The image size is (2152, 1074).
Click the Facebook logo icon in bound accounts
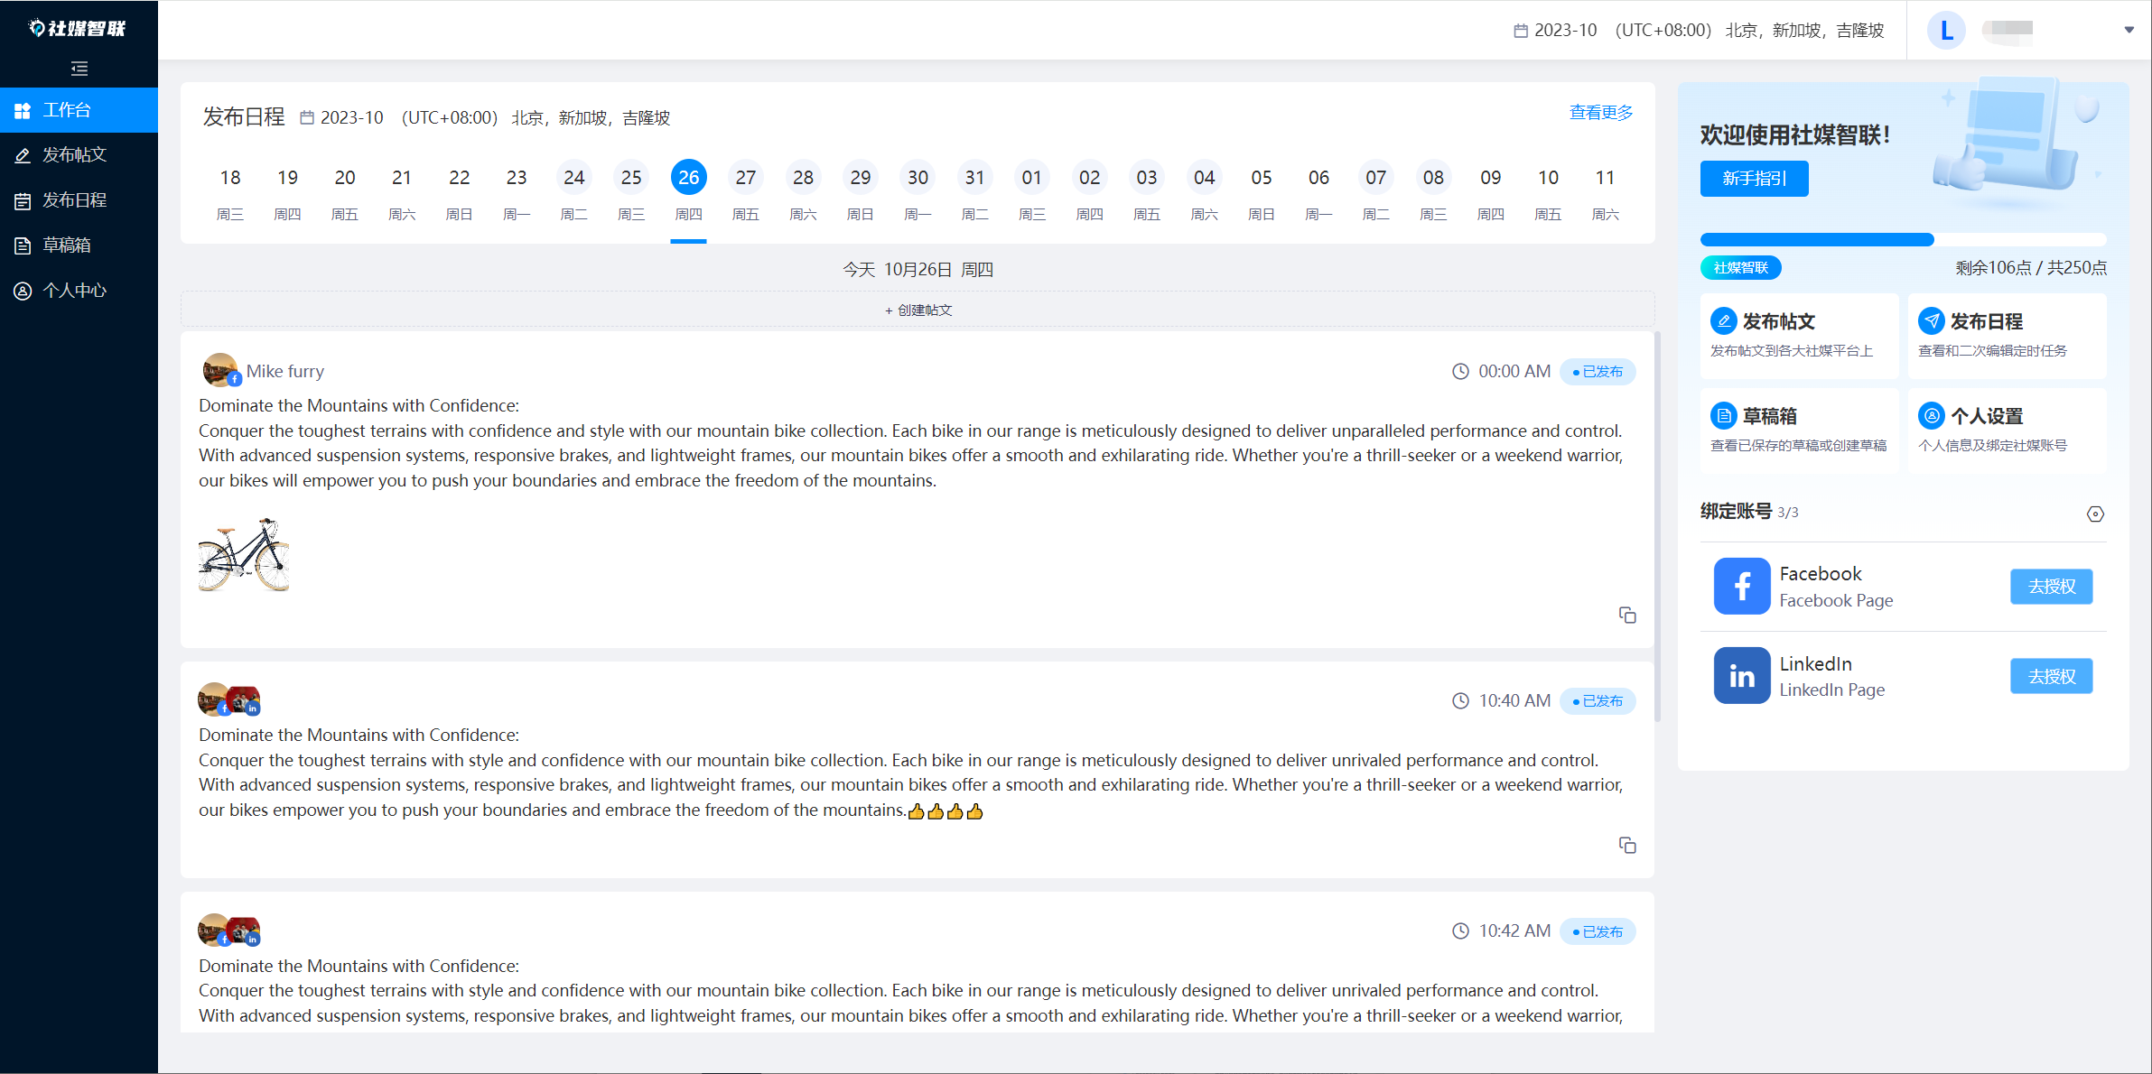1741,586
